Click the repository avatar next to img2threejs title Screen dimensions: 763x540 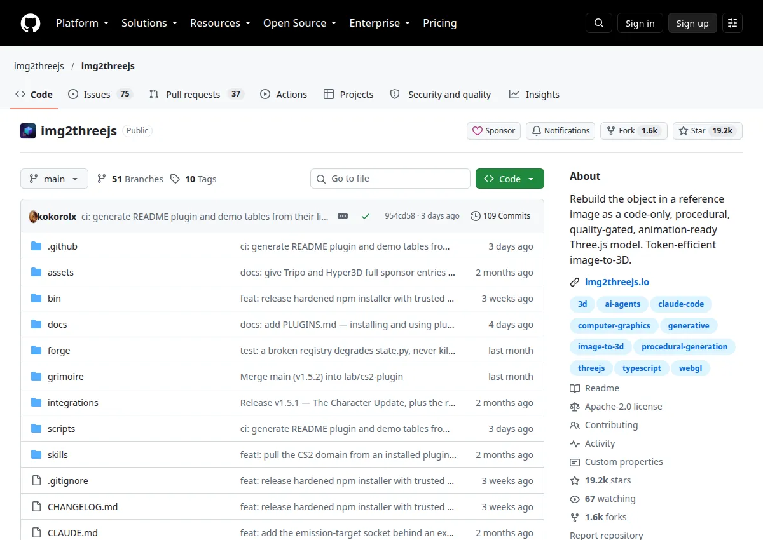pos(28,131)
